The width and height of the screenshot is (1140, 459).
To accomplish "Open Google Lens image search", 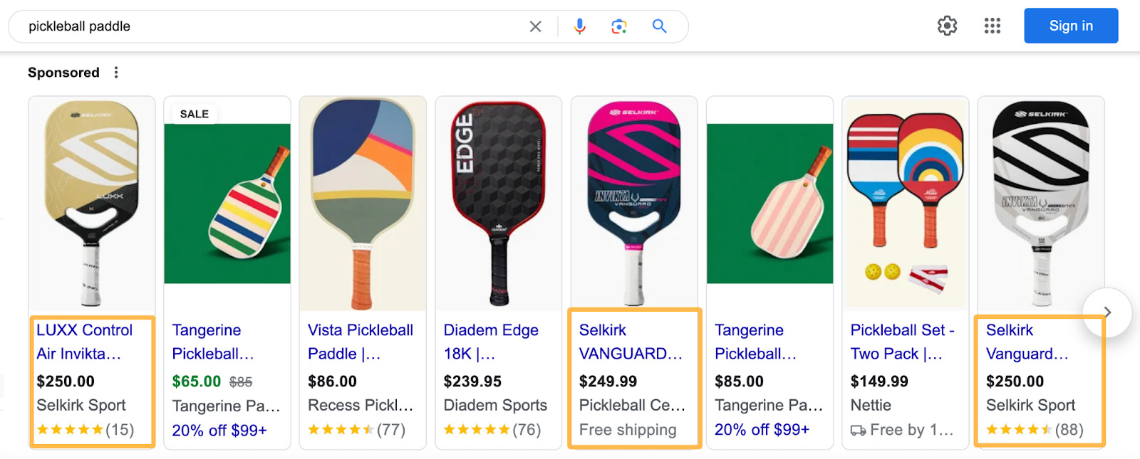I will click(x=618, y=26).
